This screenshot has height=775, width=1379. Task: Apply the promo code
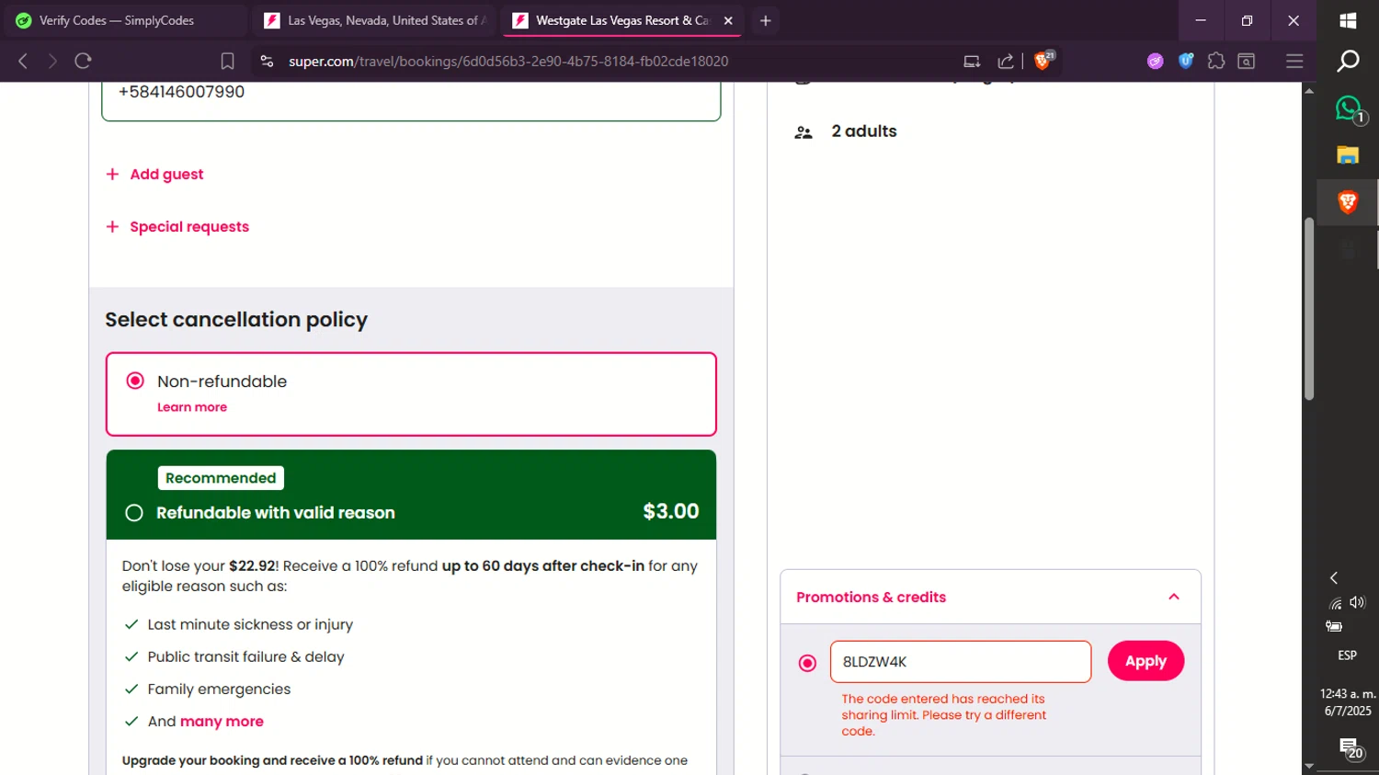(1145, 661)
